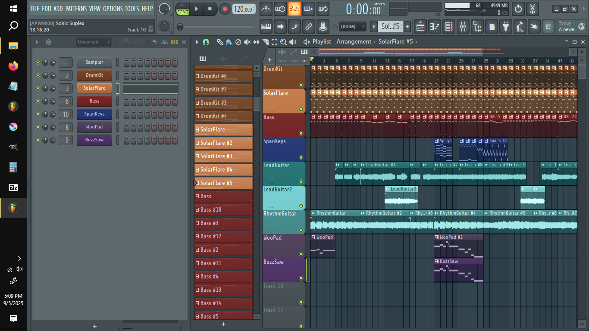Select the mute tool in Playlist toolbar

247,42
